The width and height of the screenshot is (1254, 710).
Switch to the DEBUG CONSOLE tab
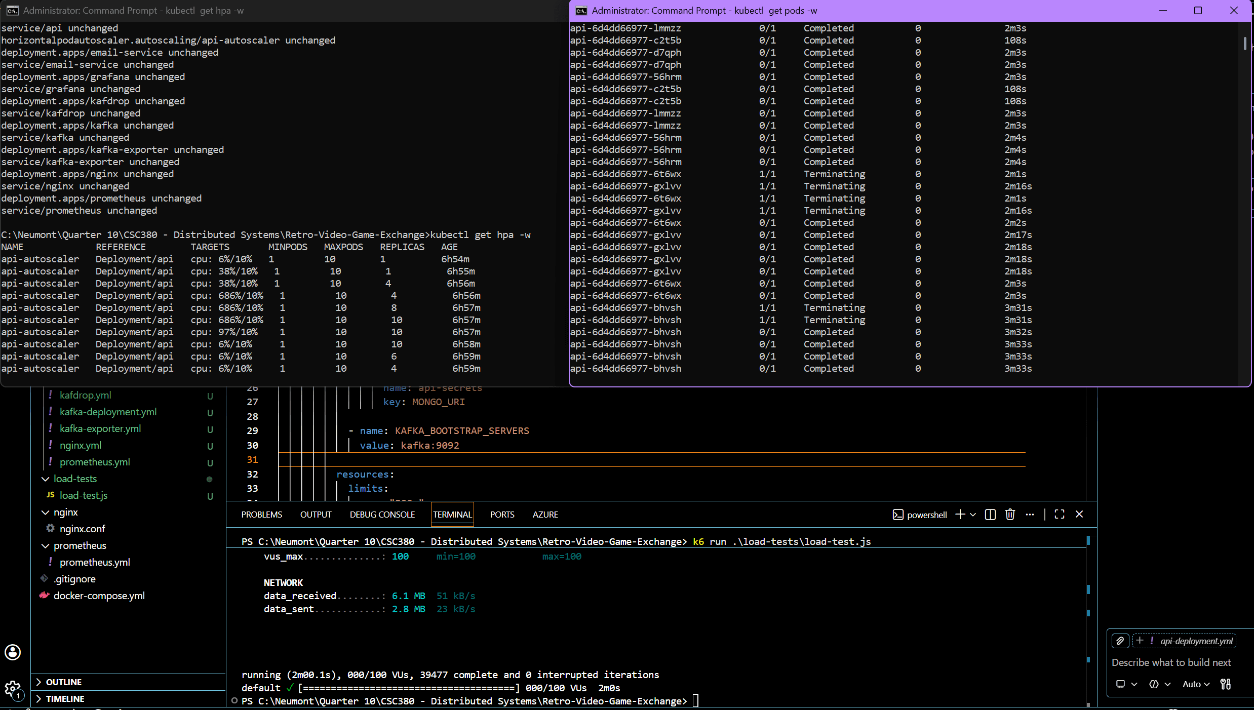click(x=382, y=515)
